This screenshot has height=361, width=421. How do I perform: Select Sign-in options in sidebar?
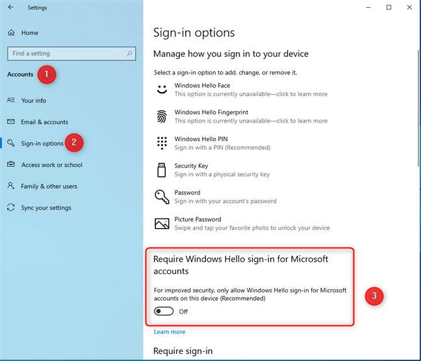click(42, 143)
